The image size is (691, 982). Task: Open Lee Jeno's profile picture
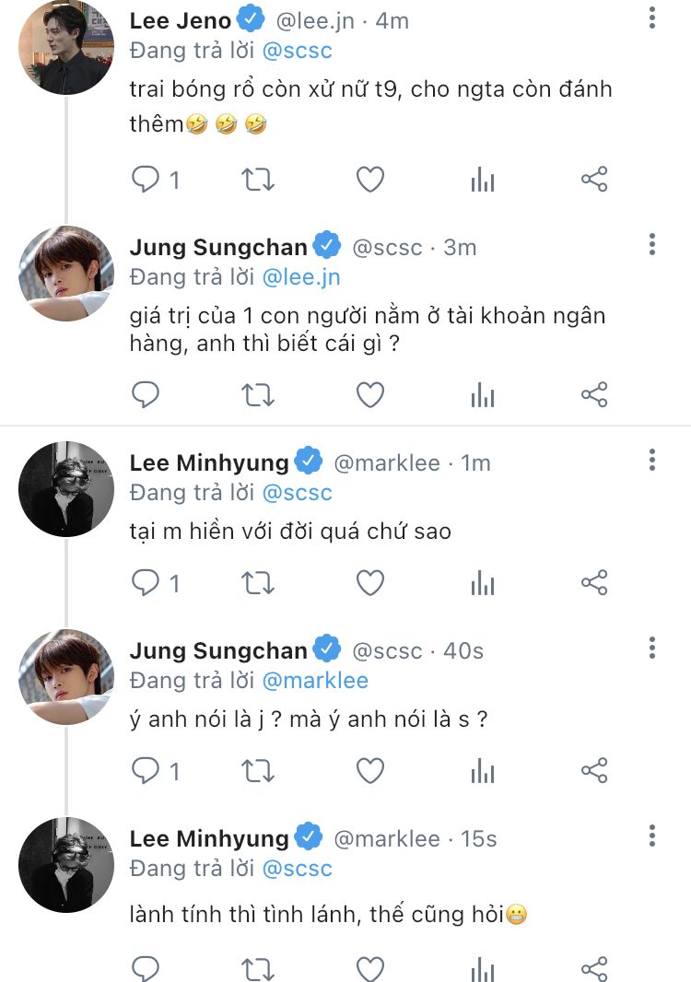point(66,46)
